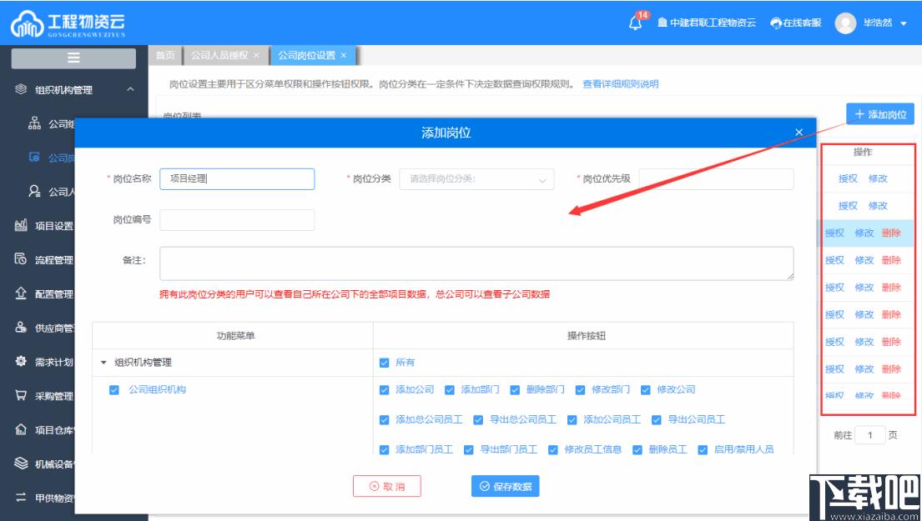922x521 pixels.
Task: Open 采购管理 shopping cart icon
Action: 21,395
